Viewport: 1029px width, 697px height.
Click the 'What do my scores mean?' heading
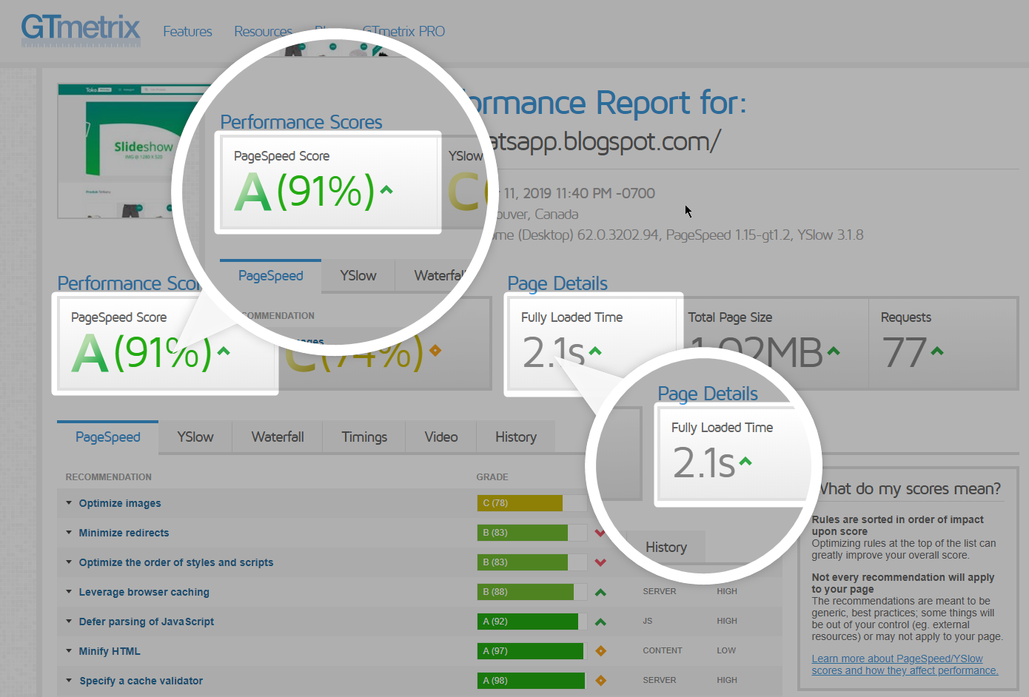[910, 489]
